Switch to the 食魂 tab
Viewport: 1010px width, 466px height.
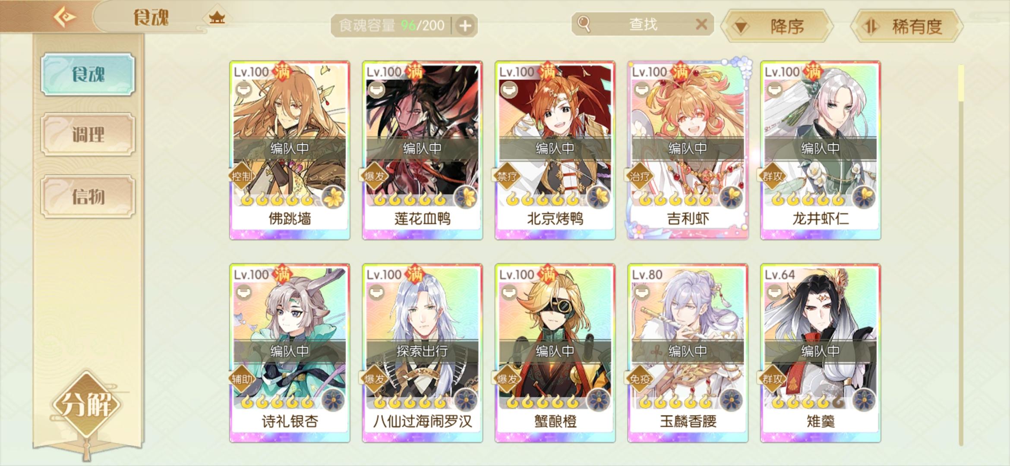pos(88,74)
